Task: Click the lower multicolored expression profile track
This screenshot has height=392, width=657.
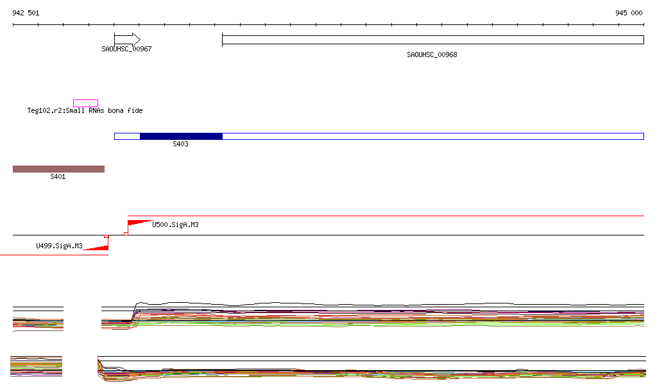Action: [385, 371]
